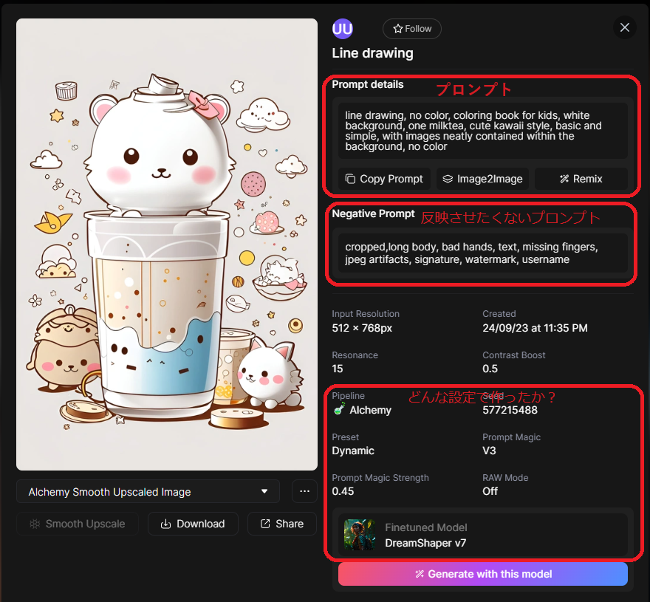Click the Finetuned Model label

click(x=425, y=527)
